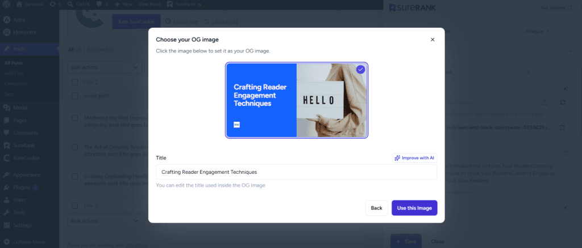Click the Use this Image button
582x248 pixels.
414,208
